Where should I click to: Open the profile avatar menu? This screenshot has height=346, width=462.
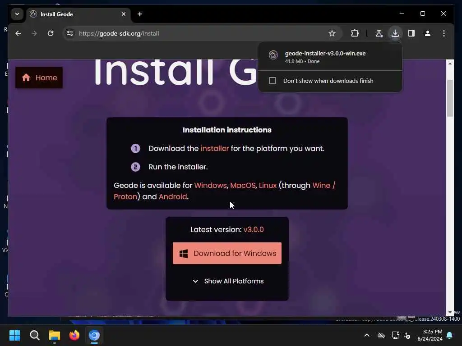(x=428, y=33)
